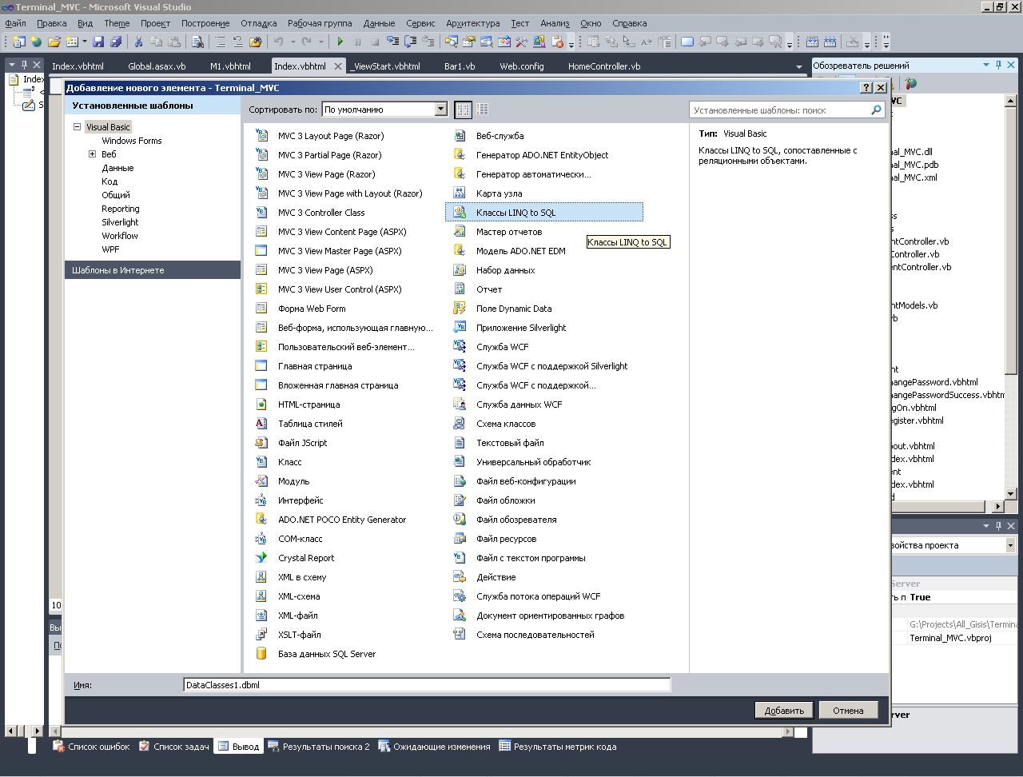The width and height of the screenshot is (1023, 777).
Task: Click the search magnifier icon in templates search
Action: click(876, 110)
